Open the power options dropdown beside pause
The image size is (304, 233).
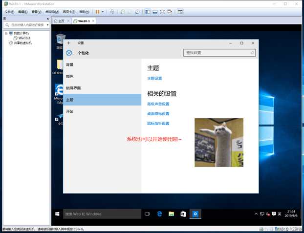(103, 12)
